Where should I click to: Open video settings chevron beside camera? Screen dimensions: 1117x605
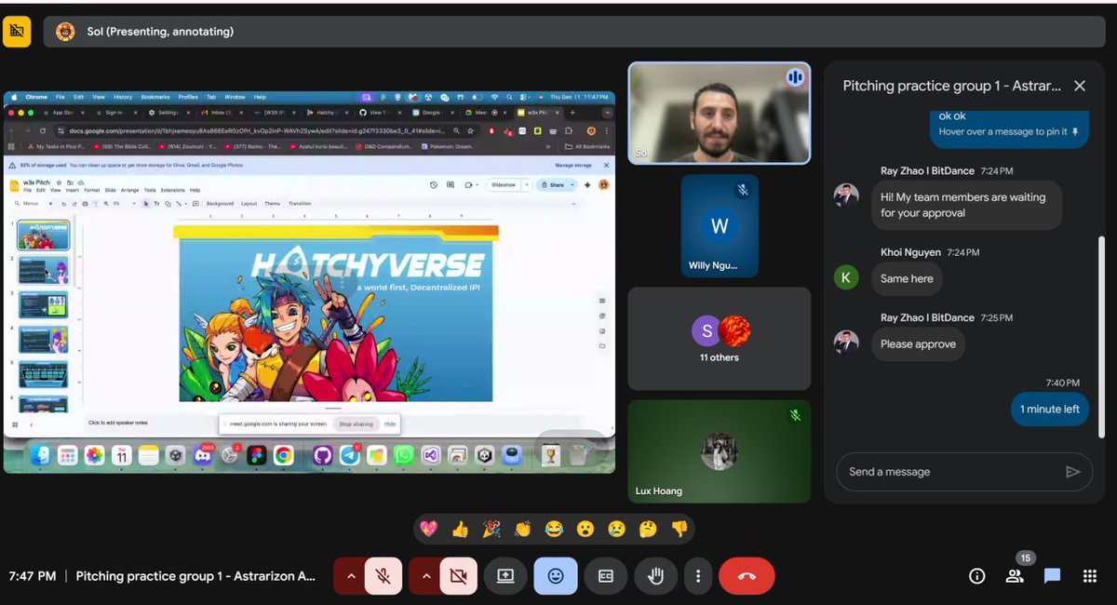point(426,576)
